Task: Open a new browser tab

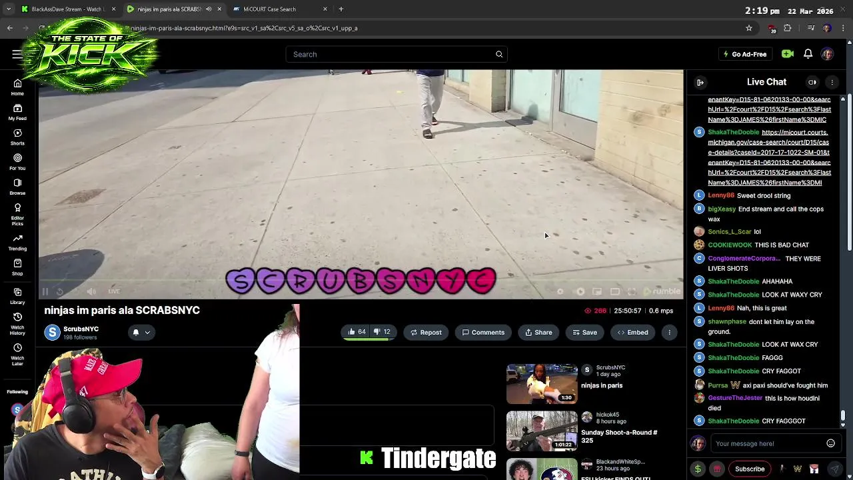Action: [x=341, y=9]
